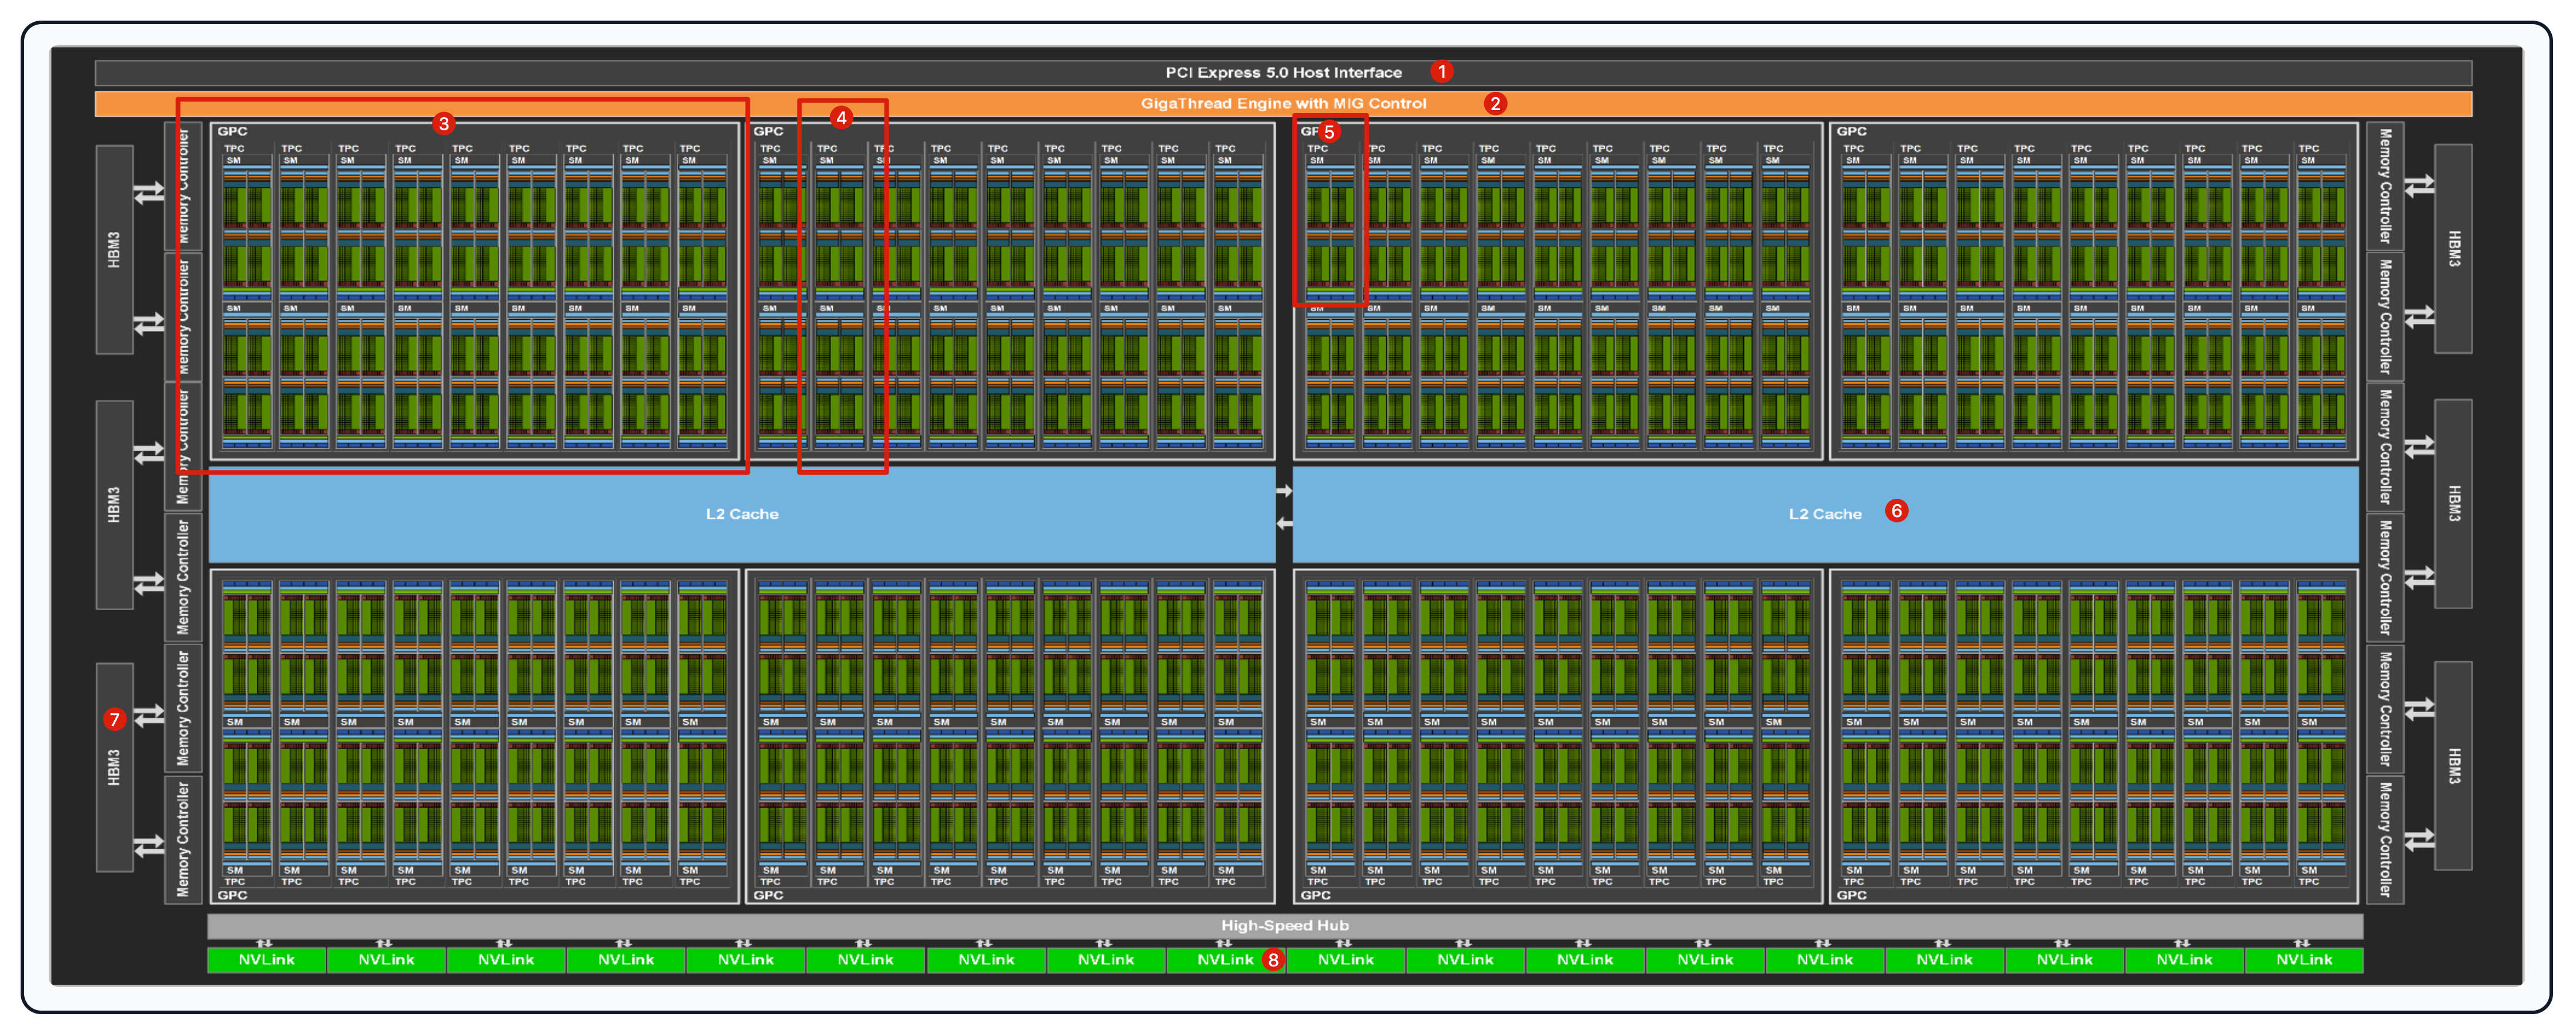Click the first green NVLink block
The width and height of the screenshot is (2576, 1033).
click(x=266, y=960)
